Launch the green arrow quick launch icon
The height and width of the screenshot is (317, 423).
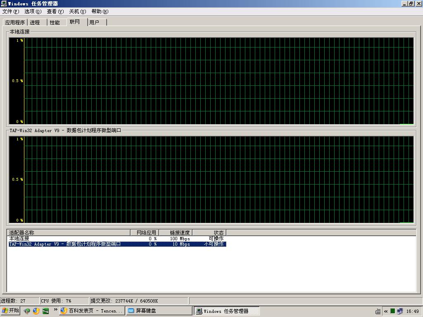coord(27,311)
